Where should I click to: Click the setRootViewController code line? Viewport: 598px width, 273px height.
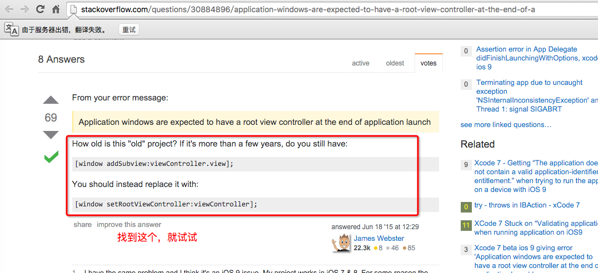(256, 204)
